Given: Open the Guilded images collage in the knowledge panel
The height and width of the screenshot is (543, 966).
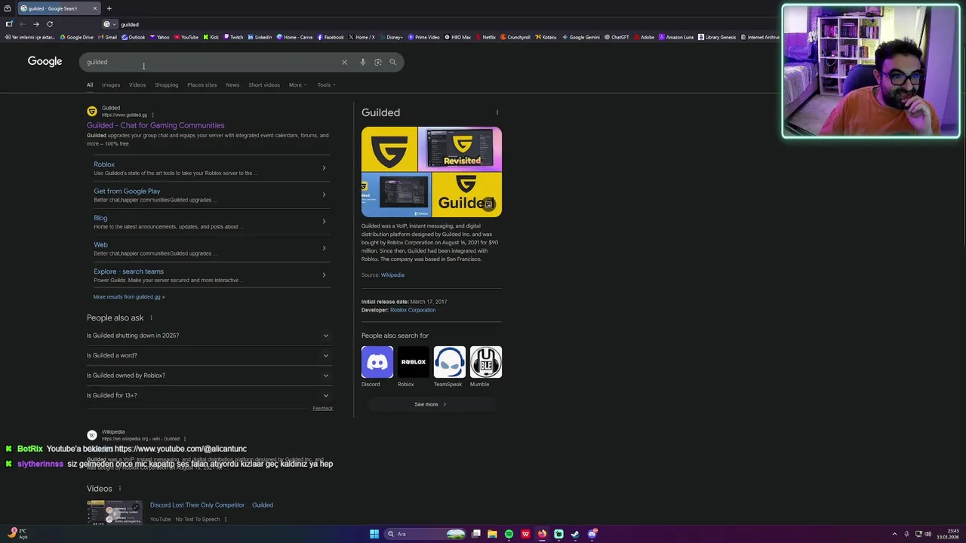Looking at the screenshot, I should (x=432, y=172).
